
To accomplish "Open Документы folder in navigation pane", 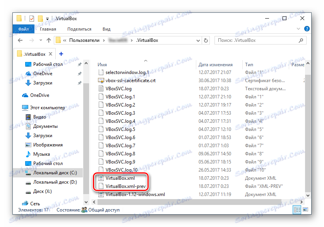I will click(45, 126).
